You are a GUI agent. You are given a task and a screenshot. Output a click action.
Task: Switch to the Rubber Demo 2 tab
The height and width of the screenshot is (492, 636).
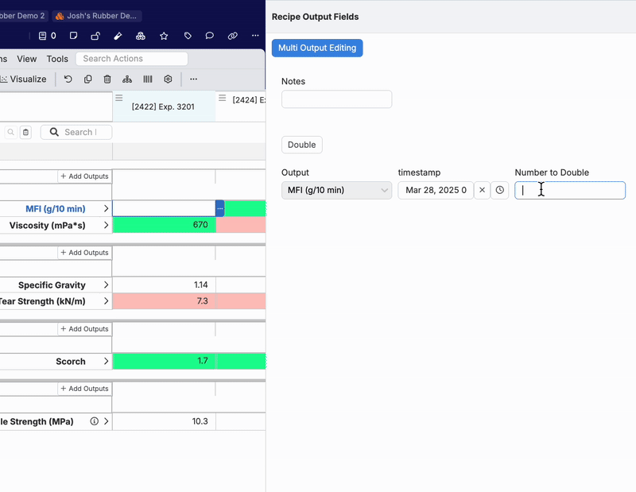tap(22, 16)
